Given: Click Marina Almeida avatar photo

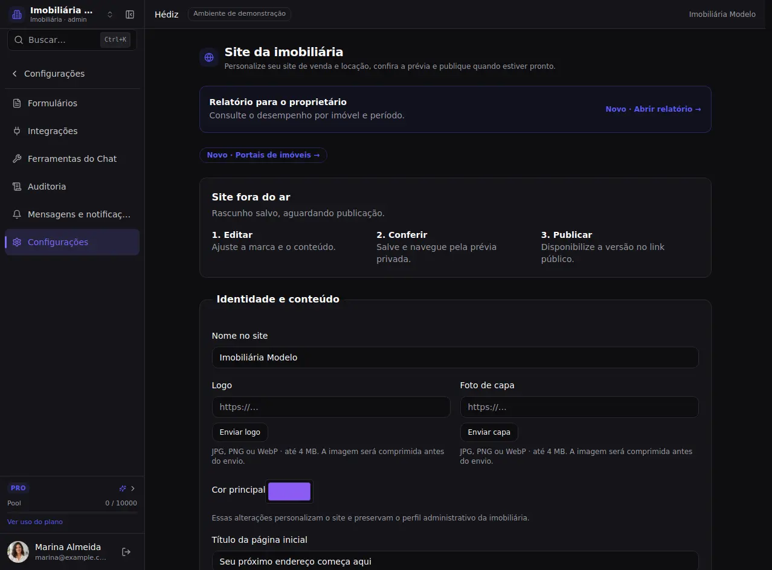Looking at the screenshot, I should coord(18,552).
